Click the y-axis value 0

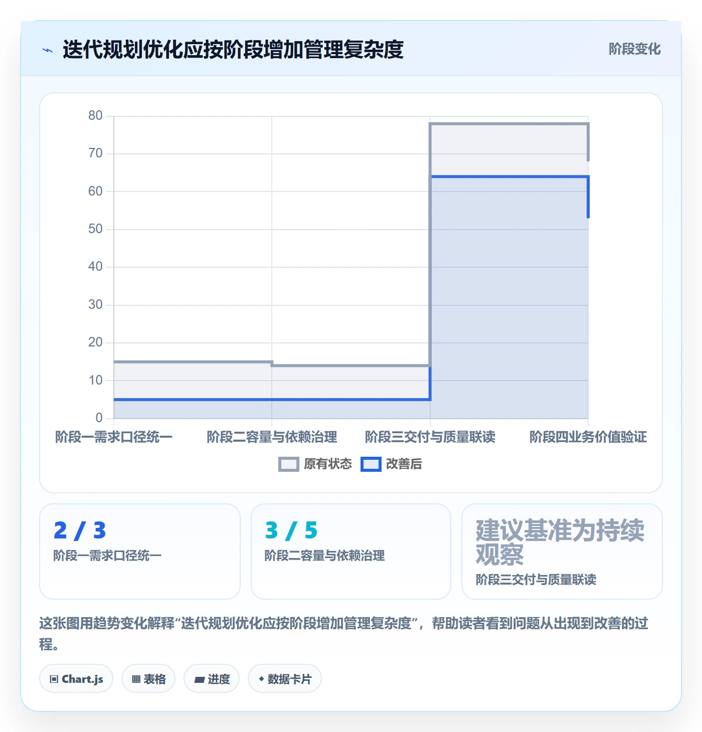tap(99, 418)
